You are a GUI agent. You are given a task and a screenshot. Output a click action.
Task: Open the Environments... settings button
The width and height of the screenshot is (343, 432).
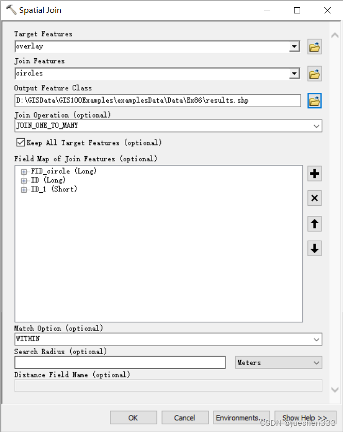pyautogui.click(x=241, y=418)
